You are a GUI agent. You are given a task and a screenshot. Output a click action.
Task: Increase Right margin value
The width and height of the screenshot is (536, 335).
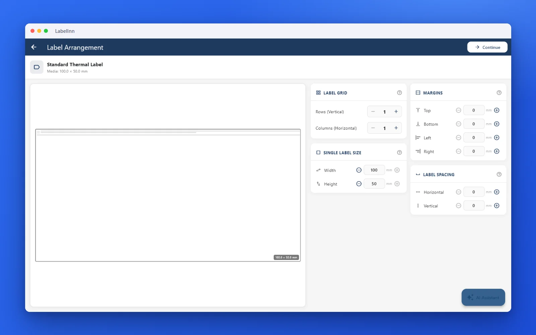tap(497, 151)
